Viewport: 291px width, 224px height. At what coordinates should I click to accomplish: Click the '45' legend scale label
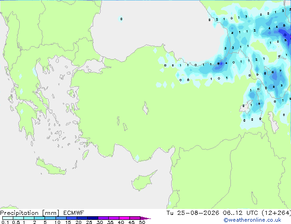point(131,222)
